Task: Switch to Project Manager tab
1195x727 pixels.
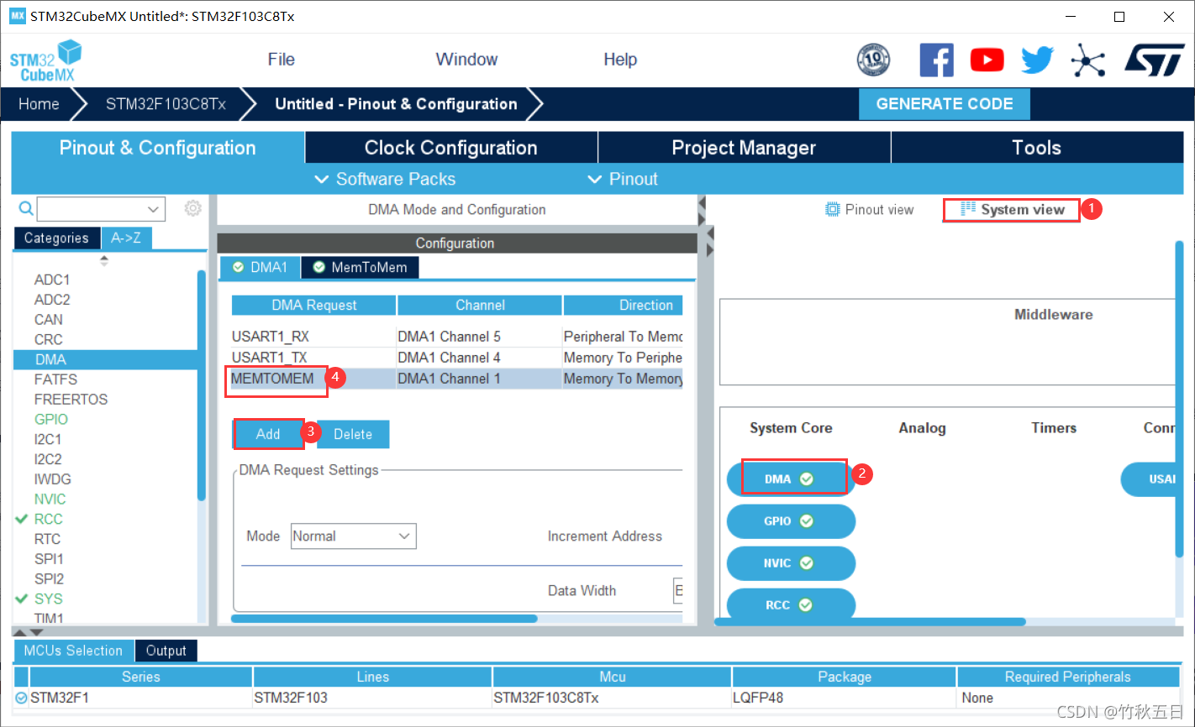Action: 744,148
